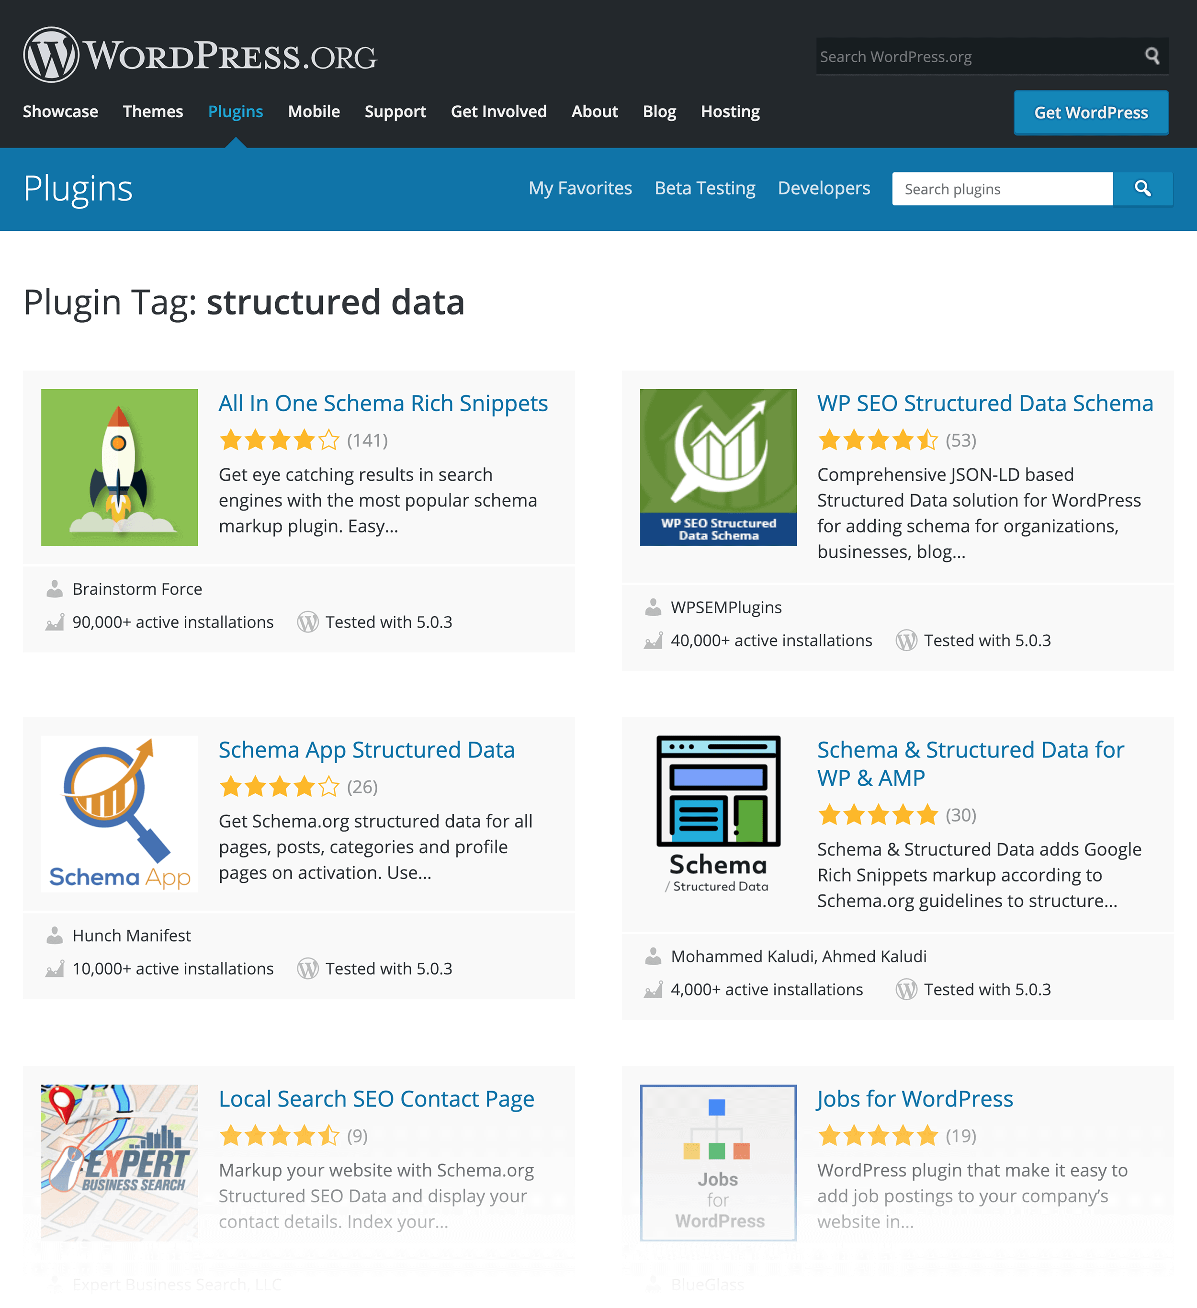
Task: Select the Schema App magnifier logo
Action: click(119, 813)
